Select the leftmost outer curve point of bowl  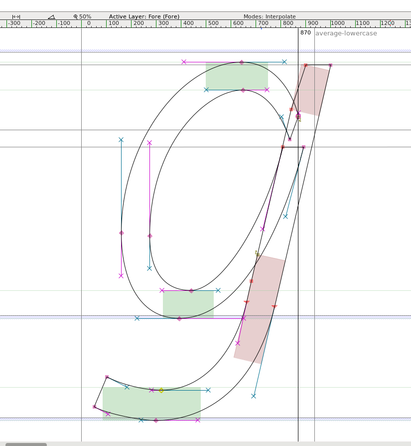(122, 233)
